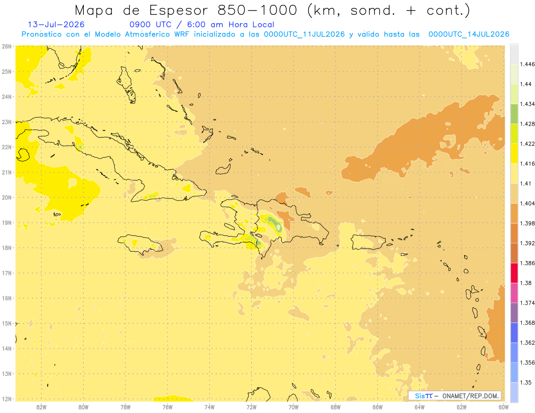Click the longitude label '82W'
Image resolution: width=535 pixels, height=413 pixels.
[41, 406]
